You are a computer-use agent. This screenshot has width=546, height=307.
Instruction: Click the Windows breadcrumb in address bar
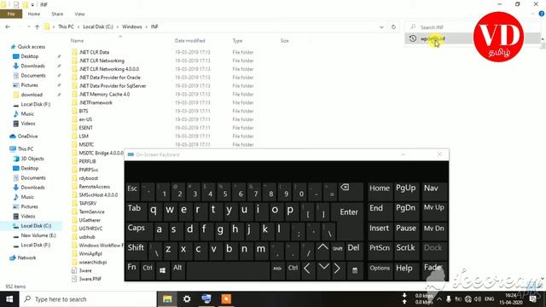(x=131, y=26)
